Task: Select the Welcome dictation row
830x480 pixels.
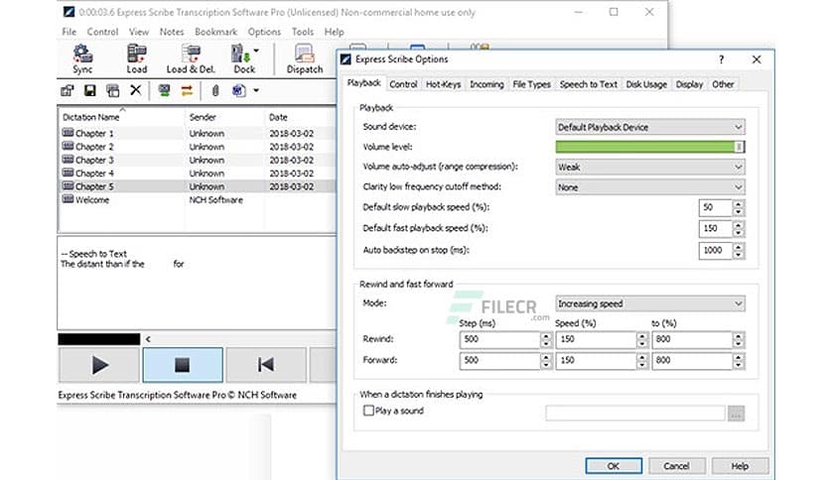Action: point(197,199)
